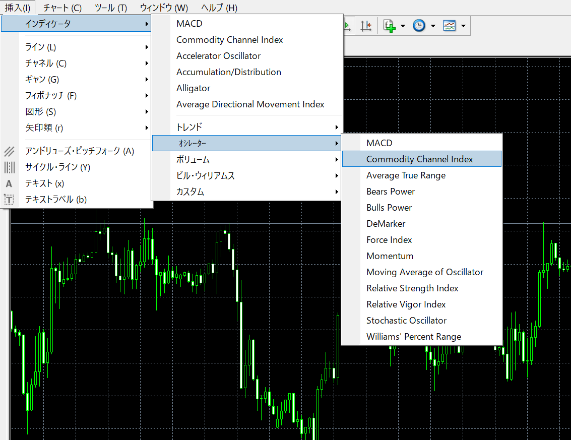The image size is (571, 440).
Task: Choose Williams' Percent Range indicator
Action: 422,337
